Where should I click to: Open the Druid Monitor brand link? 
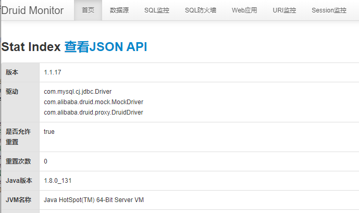pyautogui.click(x=32, y=10)
